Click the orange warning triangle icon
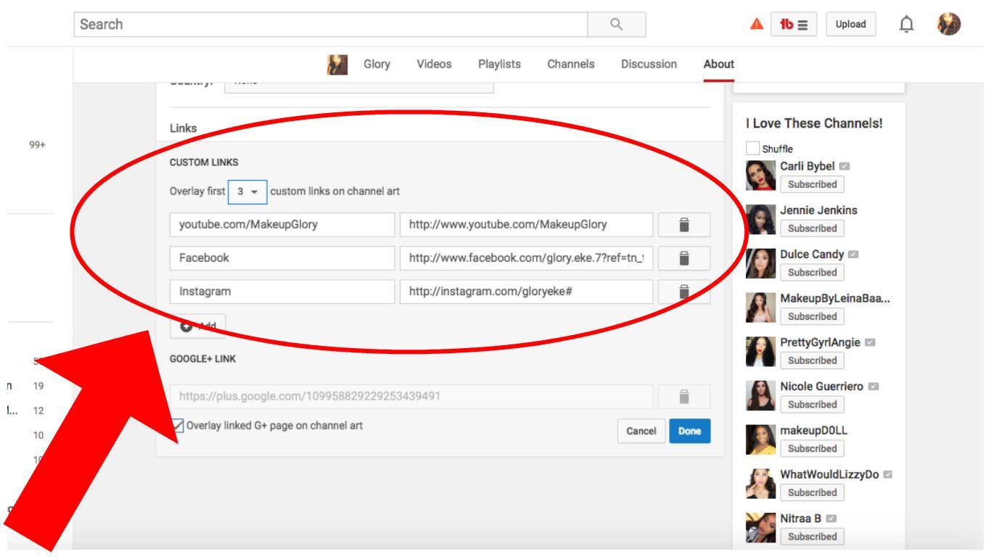This screenshot has width=991, height=557. (x=755, y=25)
